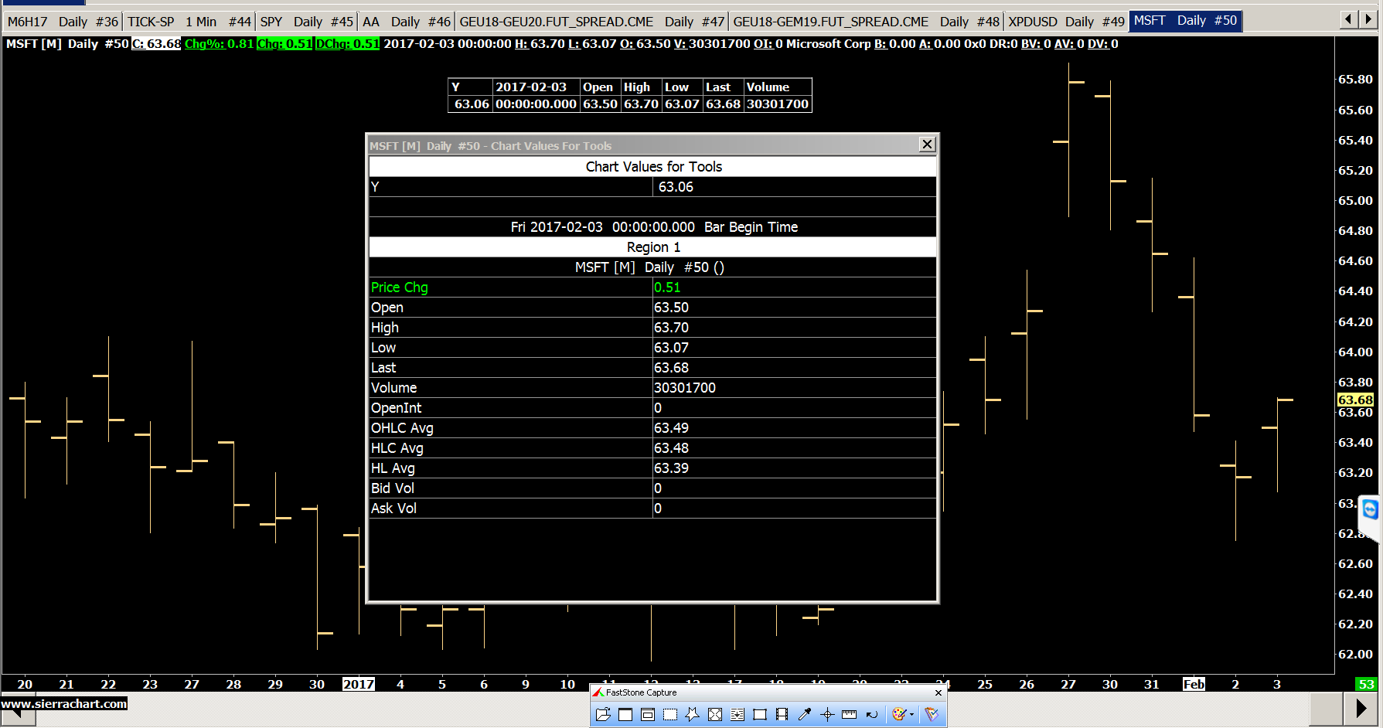
Task: Select the OpenInt row label
Action: pos(396,408)
